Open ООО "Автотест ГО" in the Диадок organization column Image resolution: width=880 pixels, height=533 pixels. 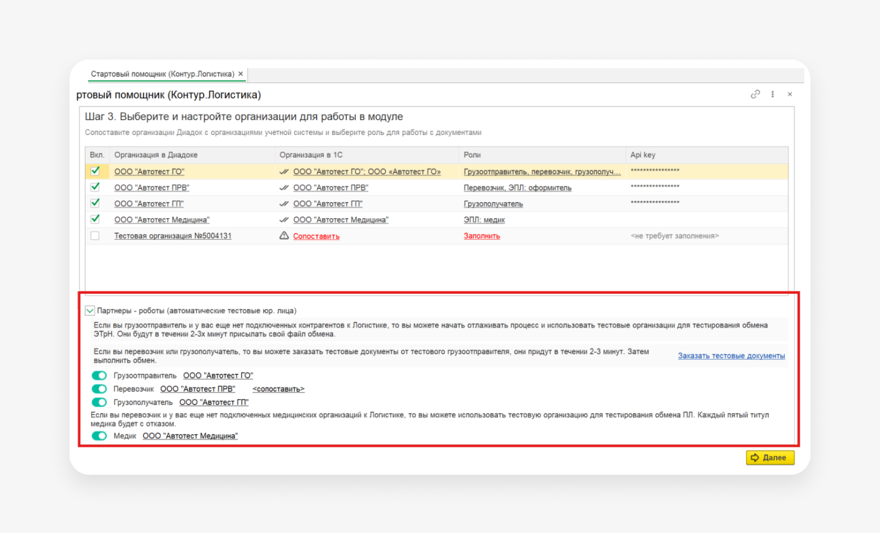tap(149, 172)
